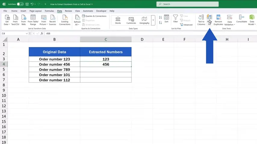Select the Geography data type
The image size is (257, 144).
tap(144, 20)
